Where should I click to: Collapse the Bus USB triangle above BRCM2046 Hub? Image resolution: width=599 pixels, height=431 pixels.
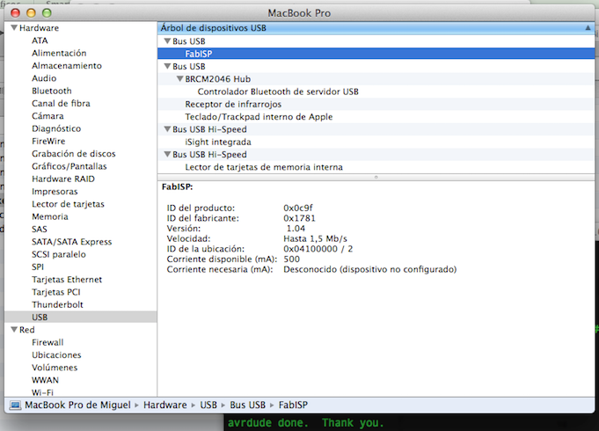[167, 66]
